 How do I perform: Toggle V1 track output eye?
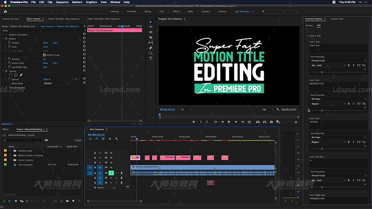pyautogui.click(x=111, y=167)
